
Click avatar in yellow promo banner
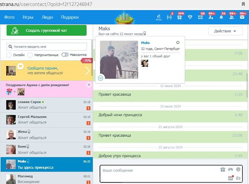tap(11, 70)
